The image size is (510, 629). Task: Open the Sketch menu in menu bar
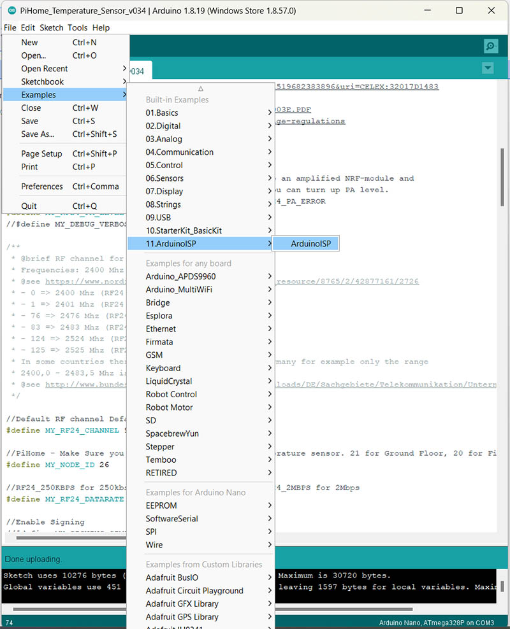coord(52,27)
